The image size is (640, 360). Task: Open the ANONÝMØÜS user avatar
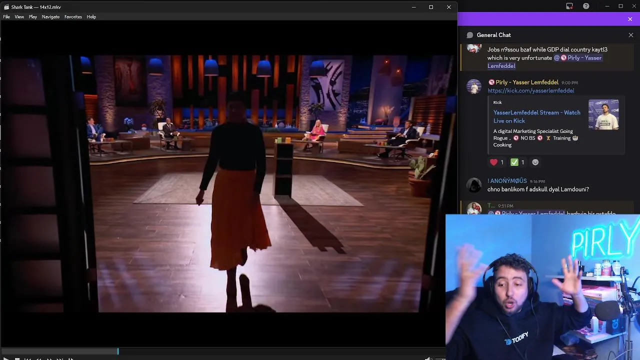(474, 185)
